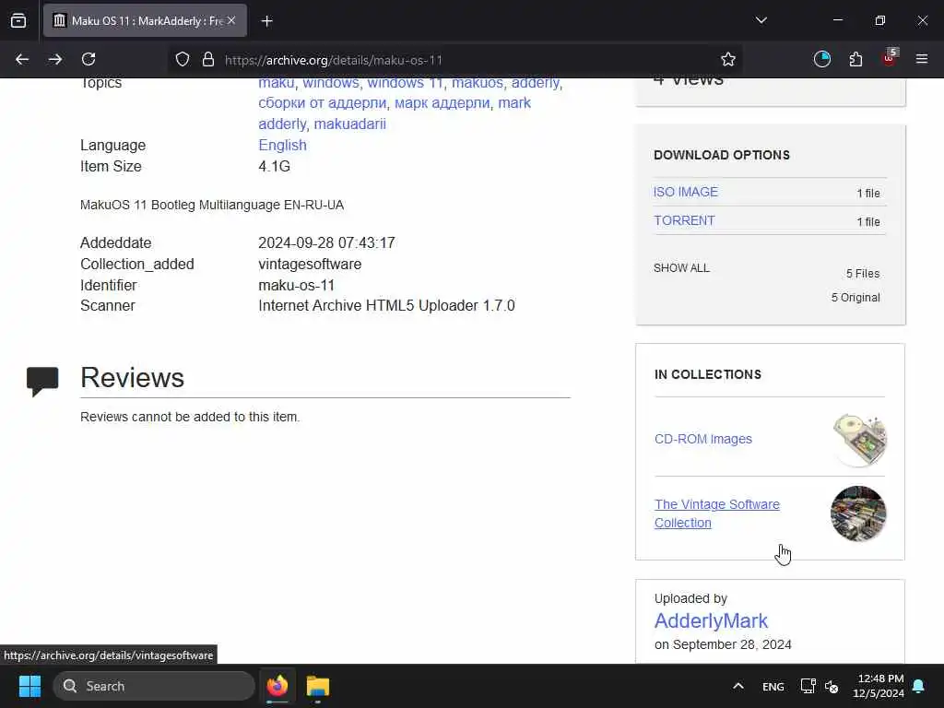Open the Windows Start menu
This screenshot has height=708, width=944.
tap(29, 686)
